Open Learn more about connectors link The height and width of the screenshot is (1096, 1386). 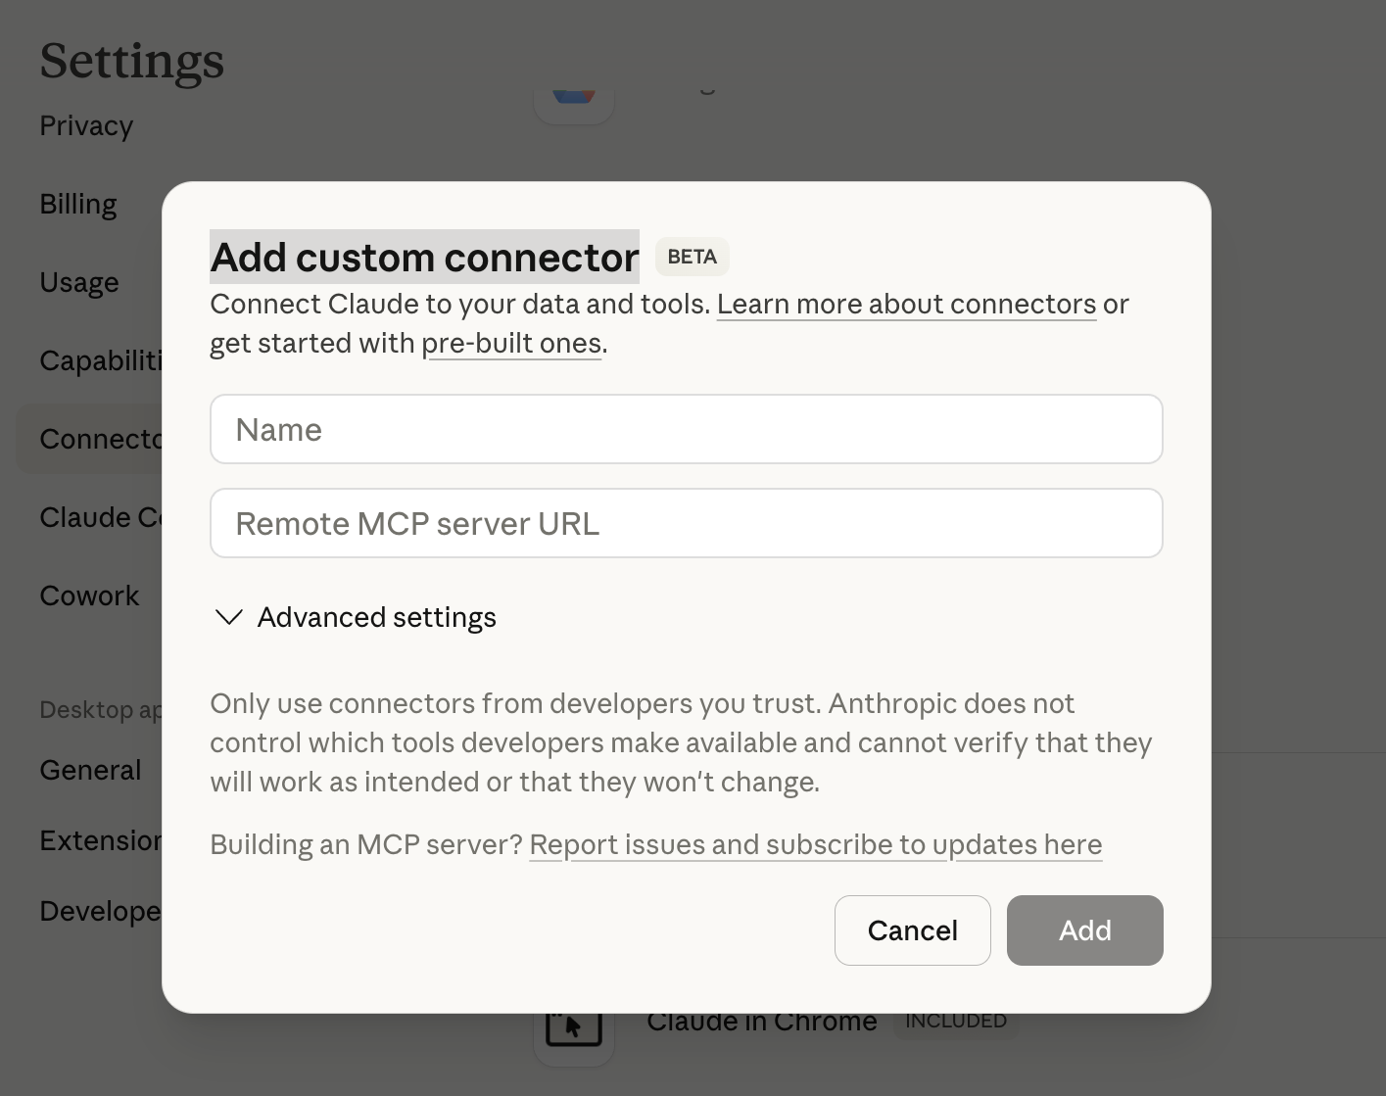tap(906, 305)
